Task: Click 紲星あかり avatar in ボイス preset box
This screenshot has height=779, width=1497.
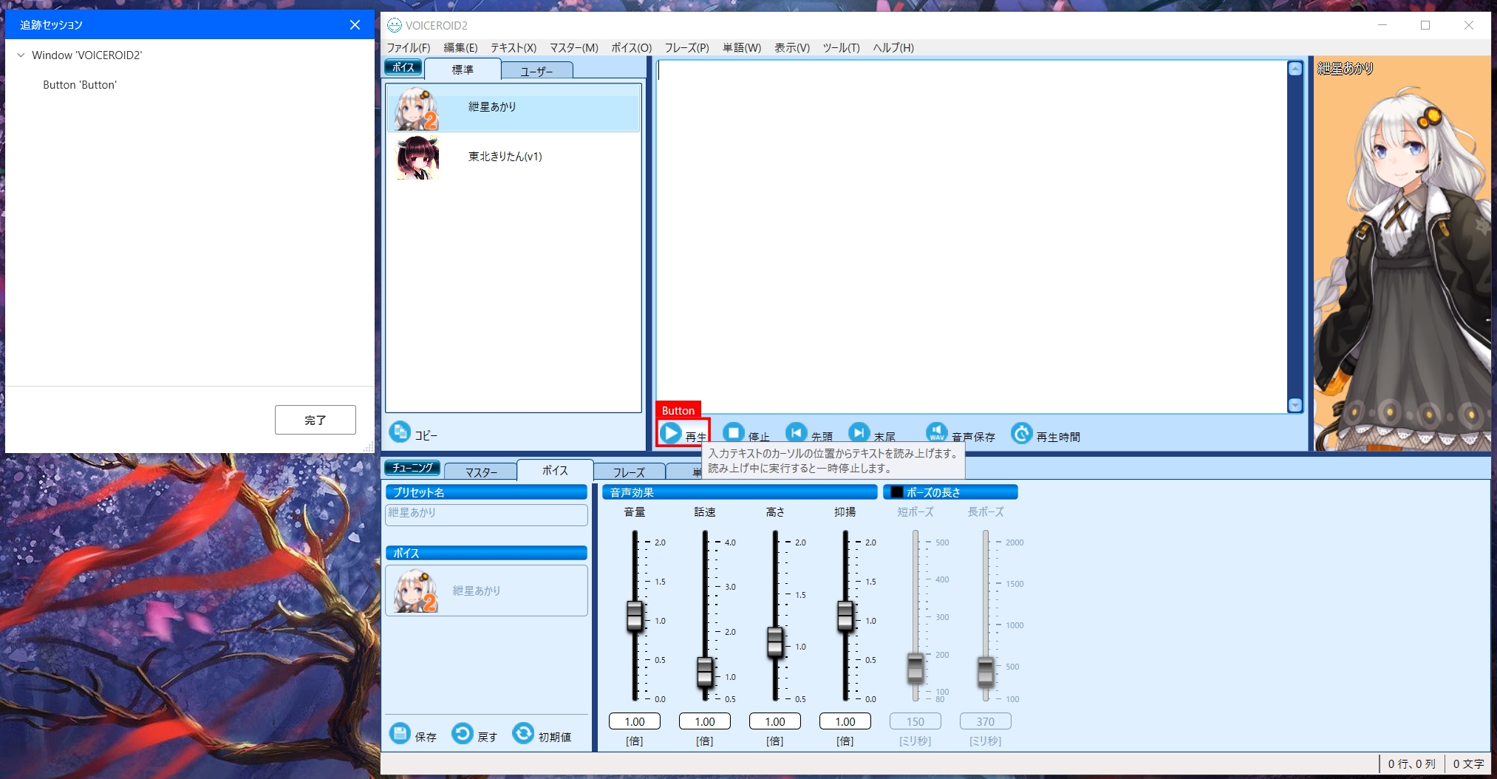Action: (415, 591)
